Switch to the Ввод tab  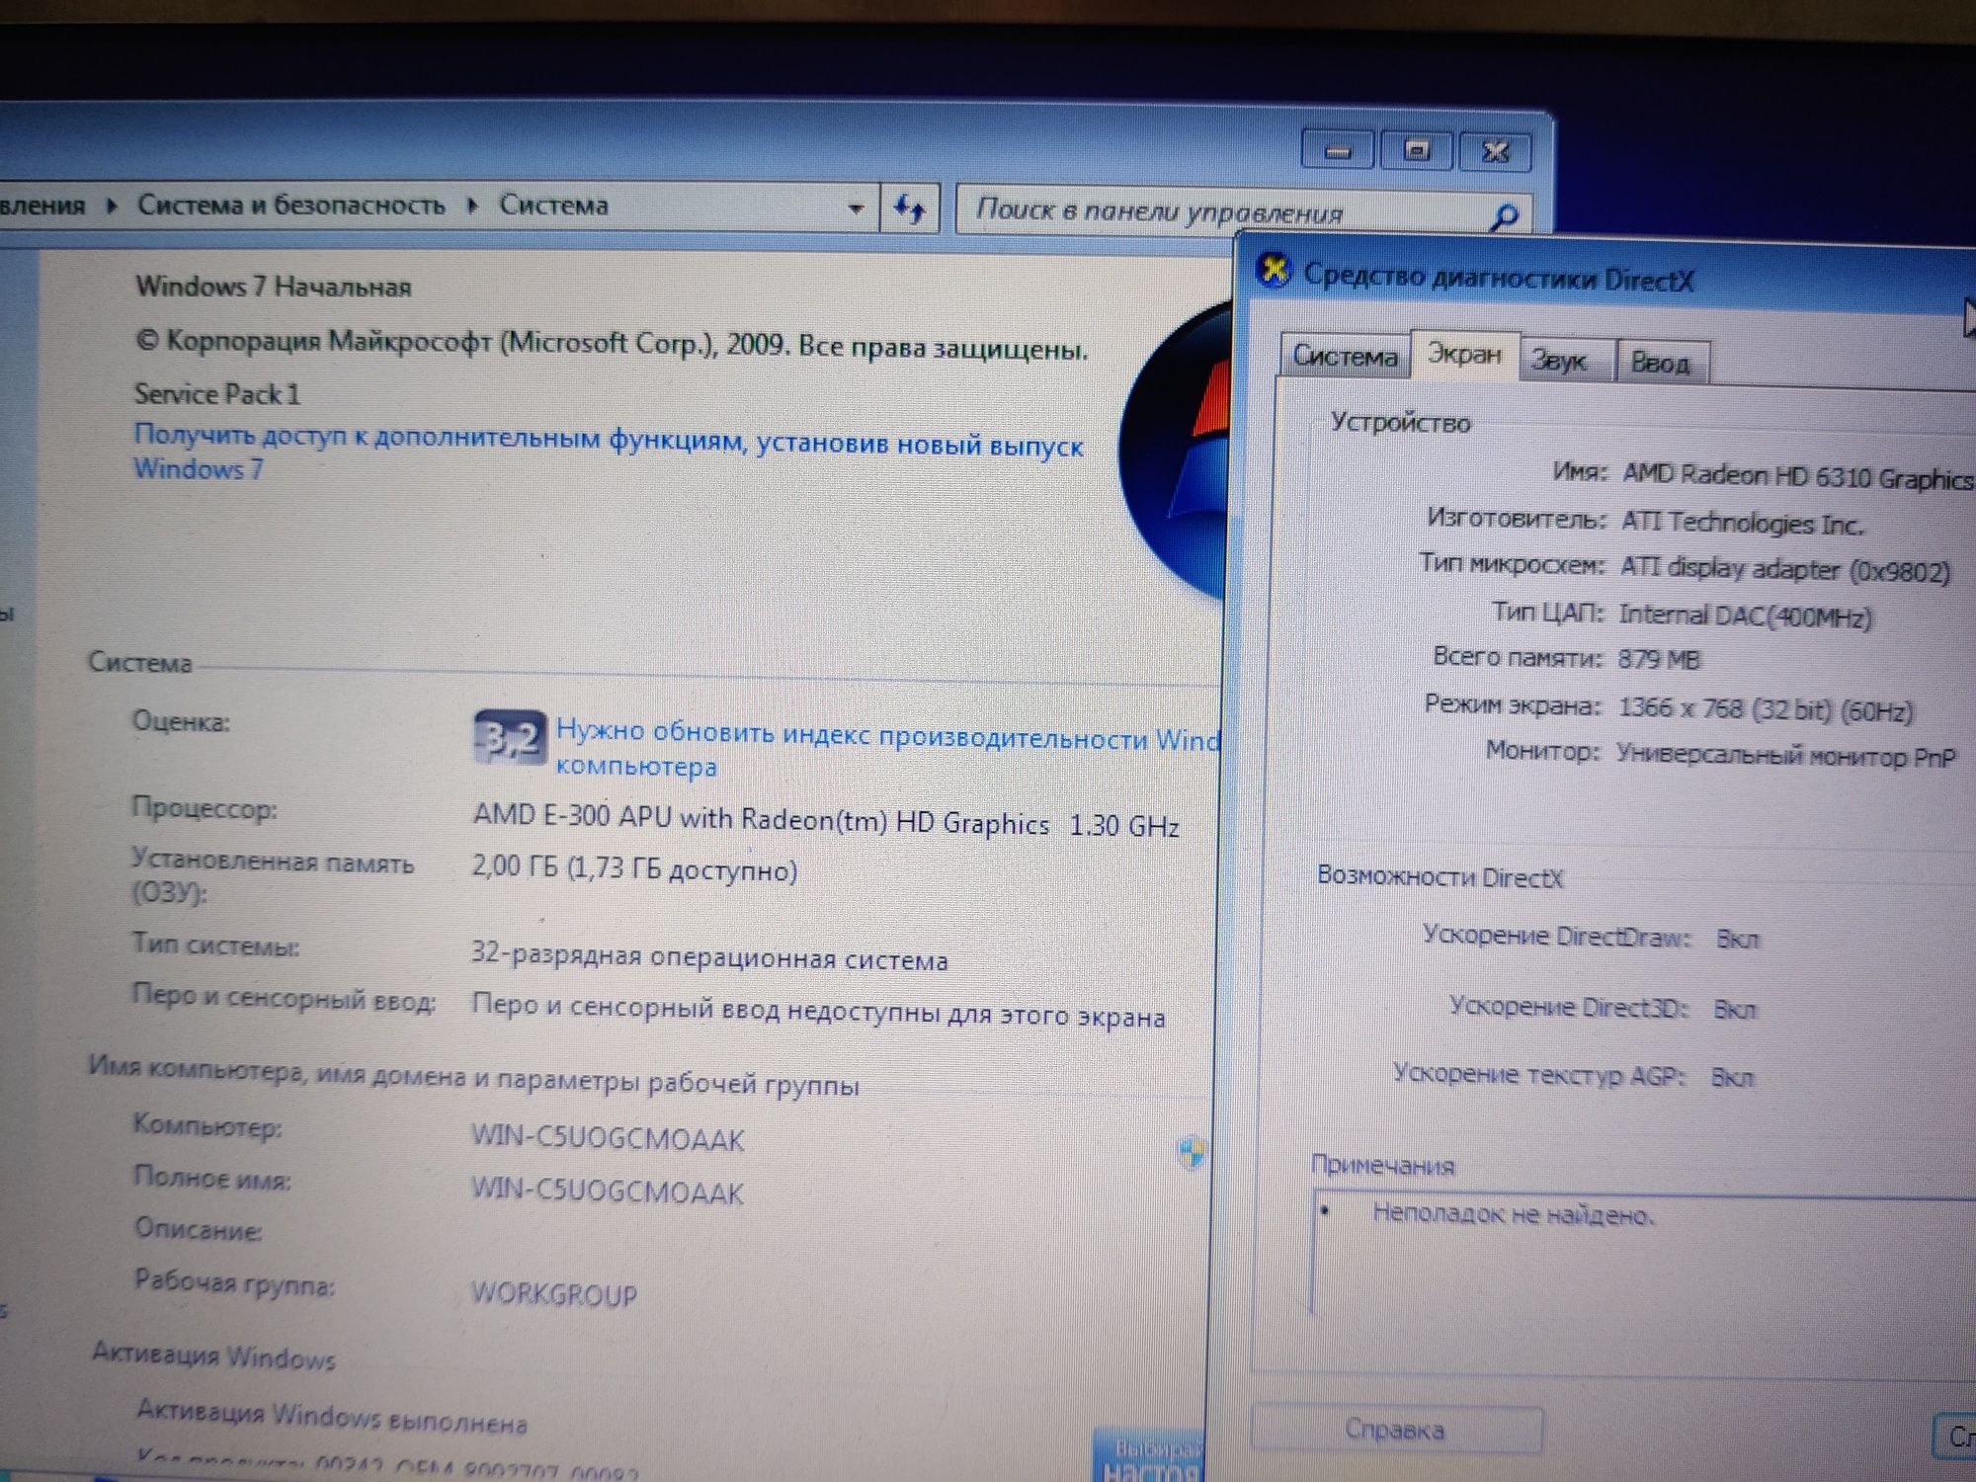[x=1661, y=363]
